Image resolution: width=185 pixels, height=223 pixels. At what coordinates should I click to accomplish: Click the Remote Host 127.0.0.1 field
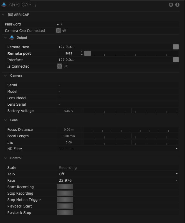coord(114,47)
